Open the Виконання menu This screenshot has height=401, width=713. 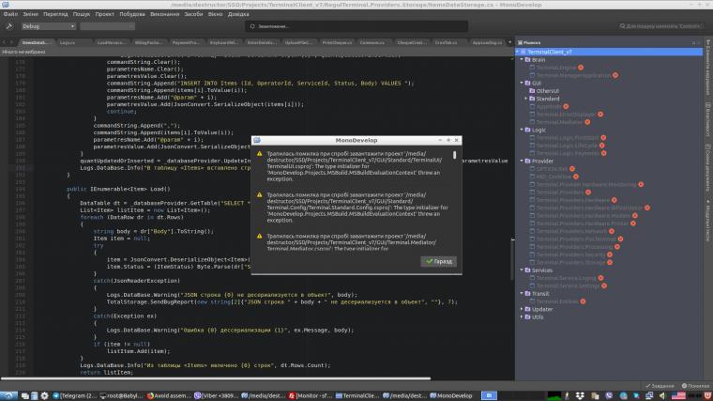(164, 14)
